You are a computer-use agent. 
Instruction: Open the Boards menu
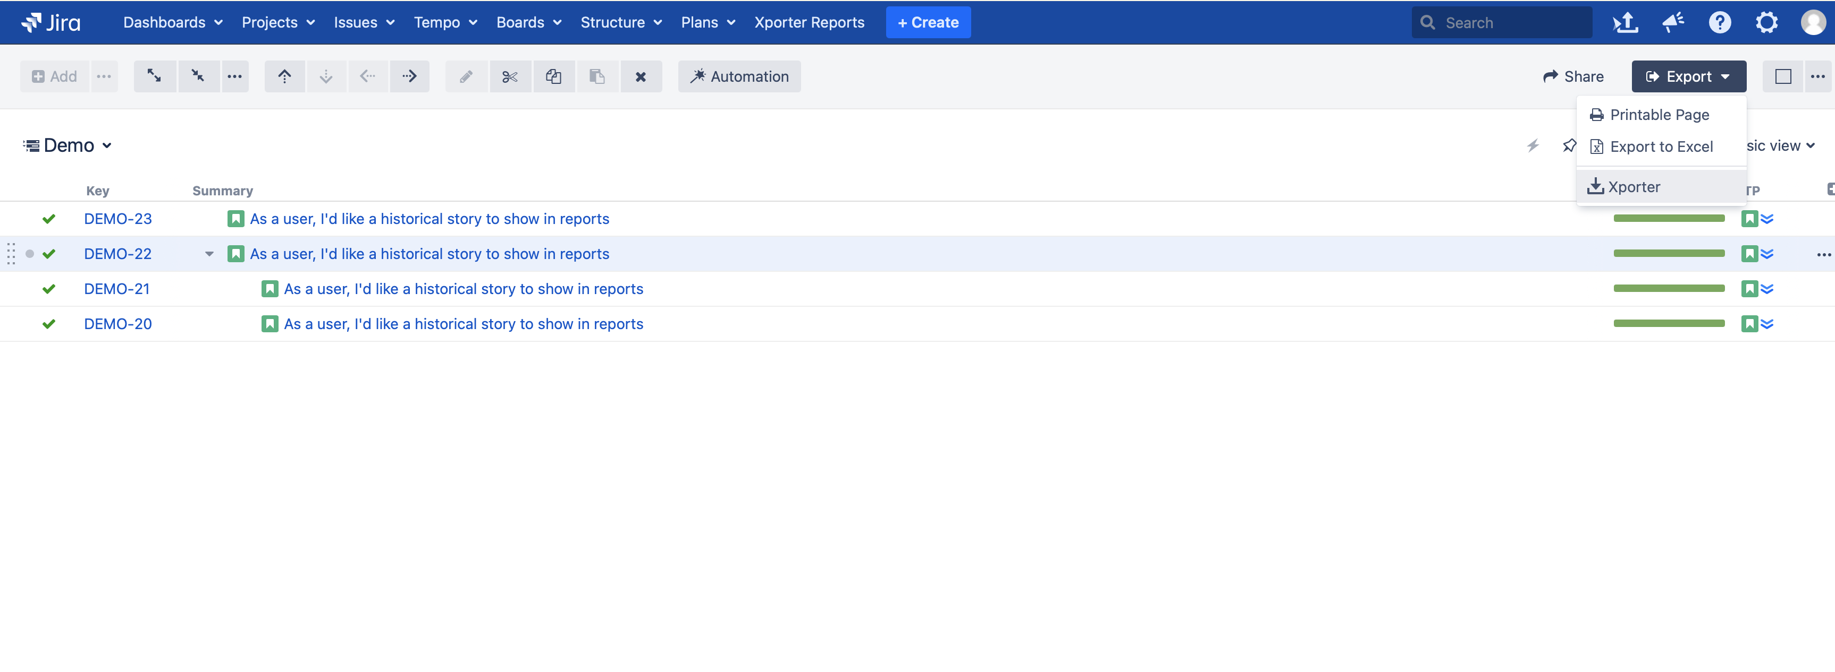click(x=528, y=22)
